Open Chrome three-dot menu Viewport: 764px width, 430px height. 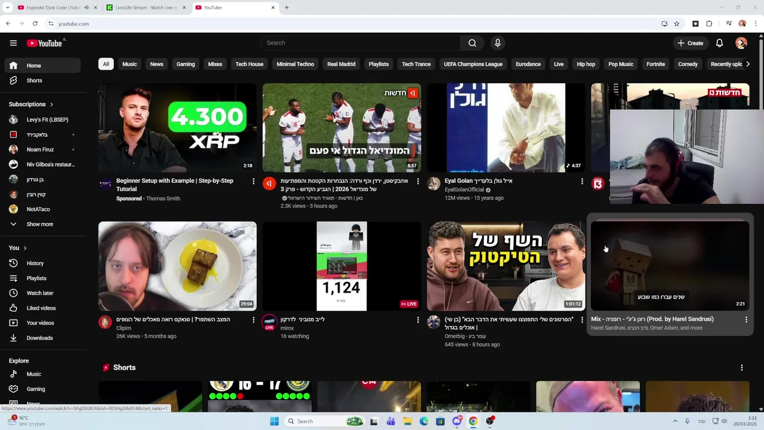coord(756,24)
